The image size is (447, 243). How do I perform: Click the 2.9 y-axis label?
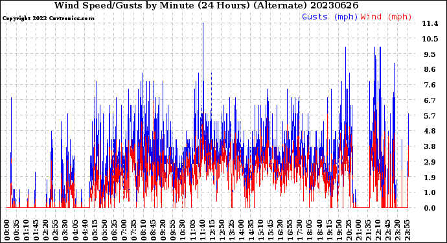[430, 162]
